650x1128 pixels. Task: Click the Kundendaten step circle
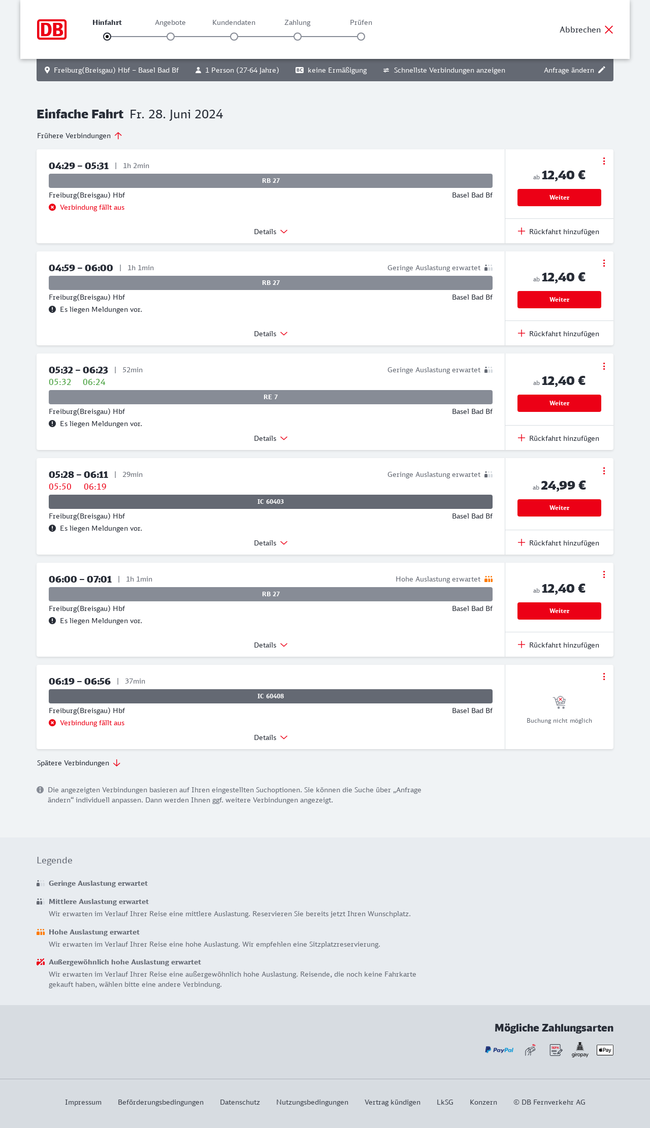pos(234,37)
